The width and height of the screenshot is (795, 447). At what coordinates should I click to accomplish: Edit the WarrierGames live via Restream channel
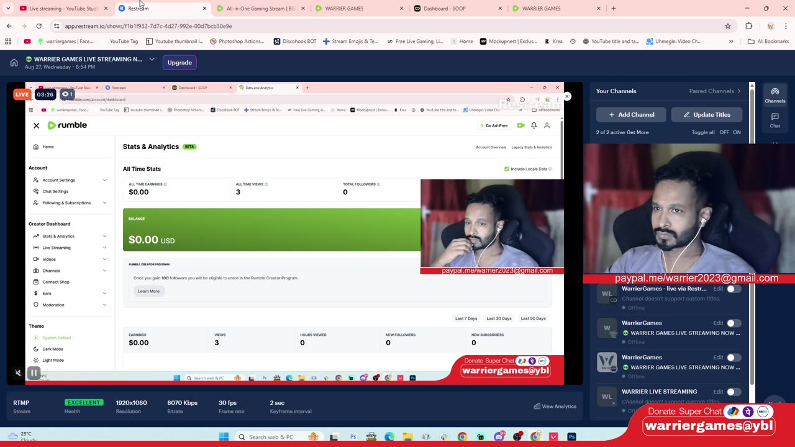pyautogui.click(x=718, y=289)
